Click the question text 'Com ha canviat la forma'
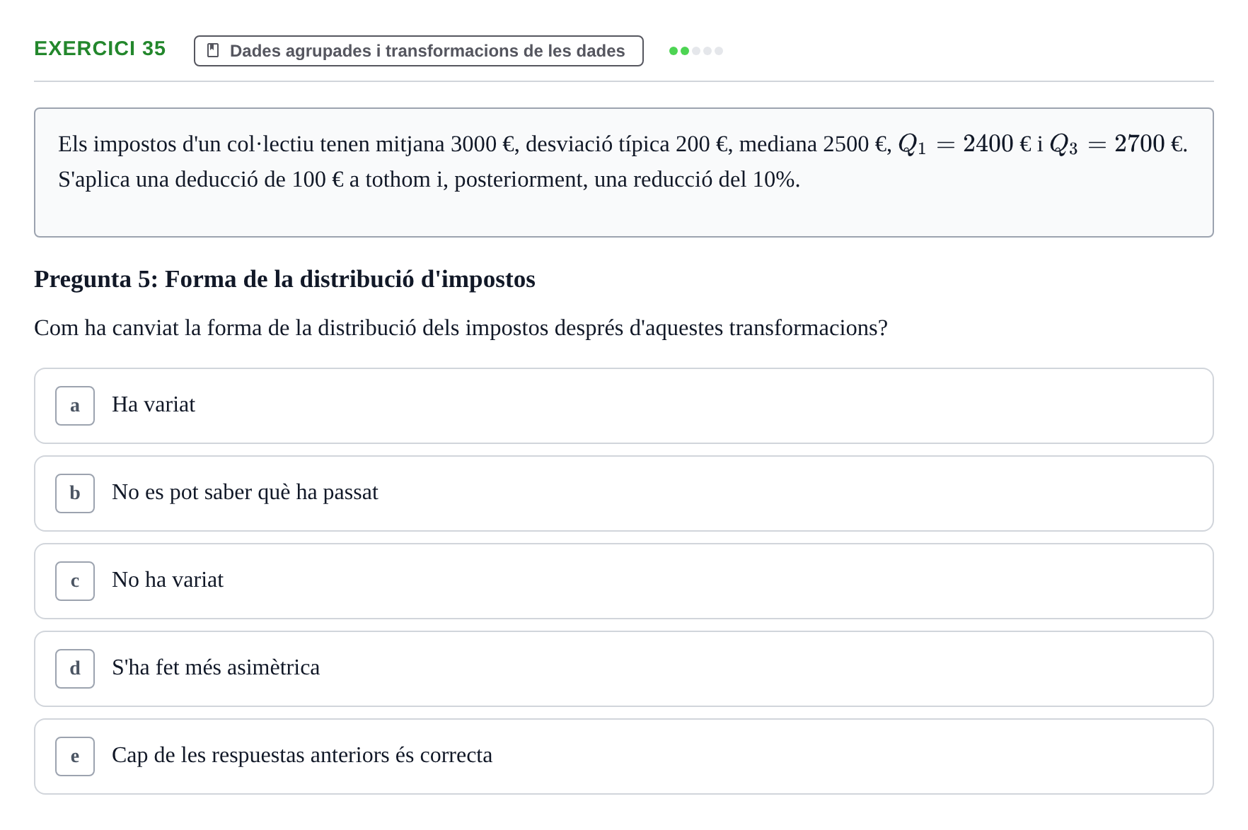Viewport: 1248px width, 830px height. click(x=461, y=328)
